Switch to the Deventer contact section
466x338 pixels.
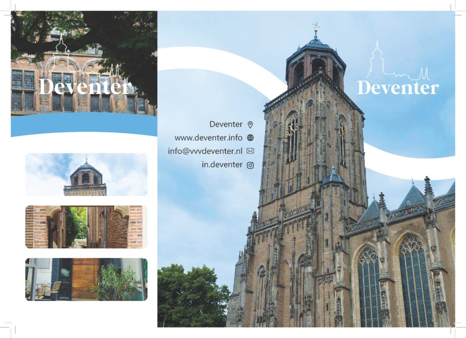226,124
